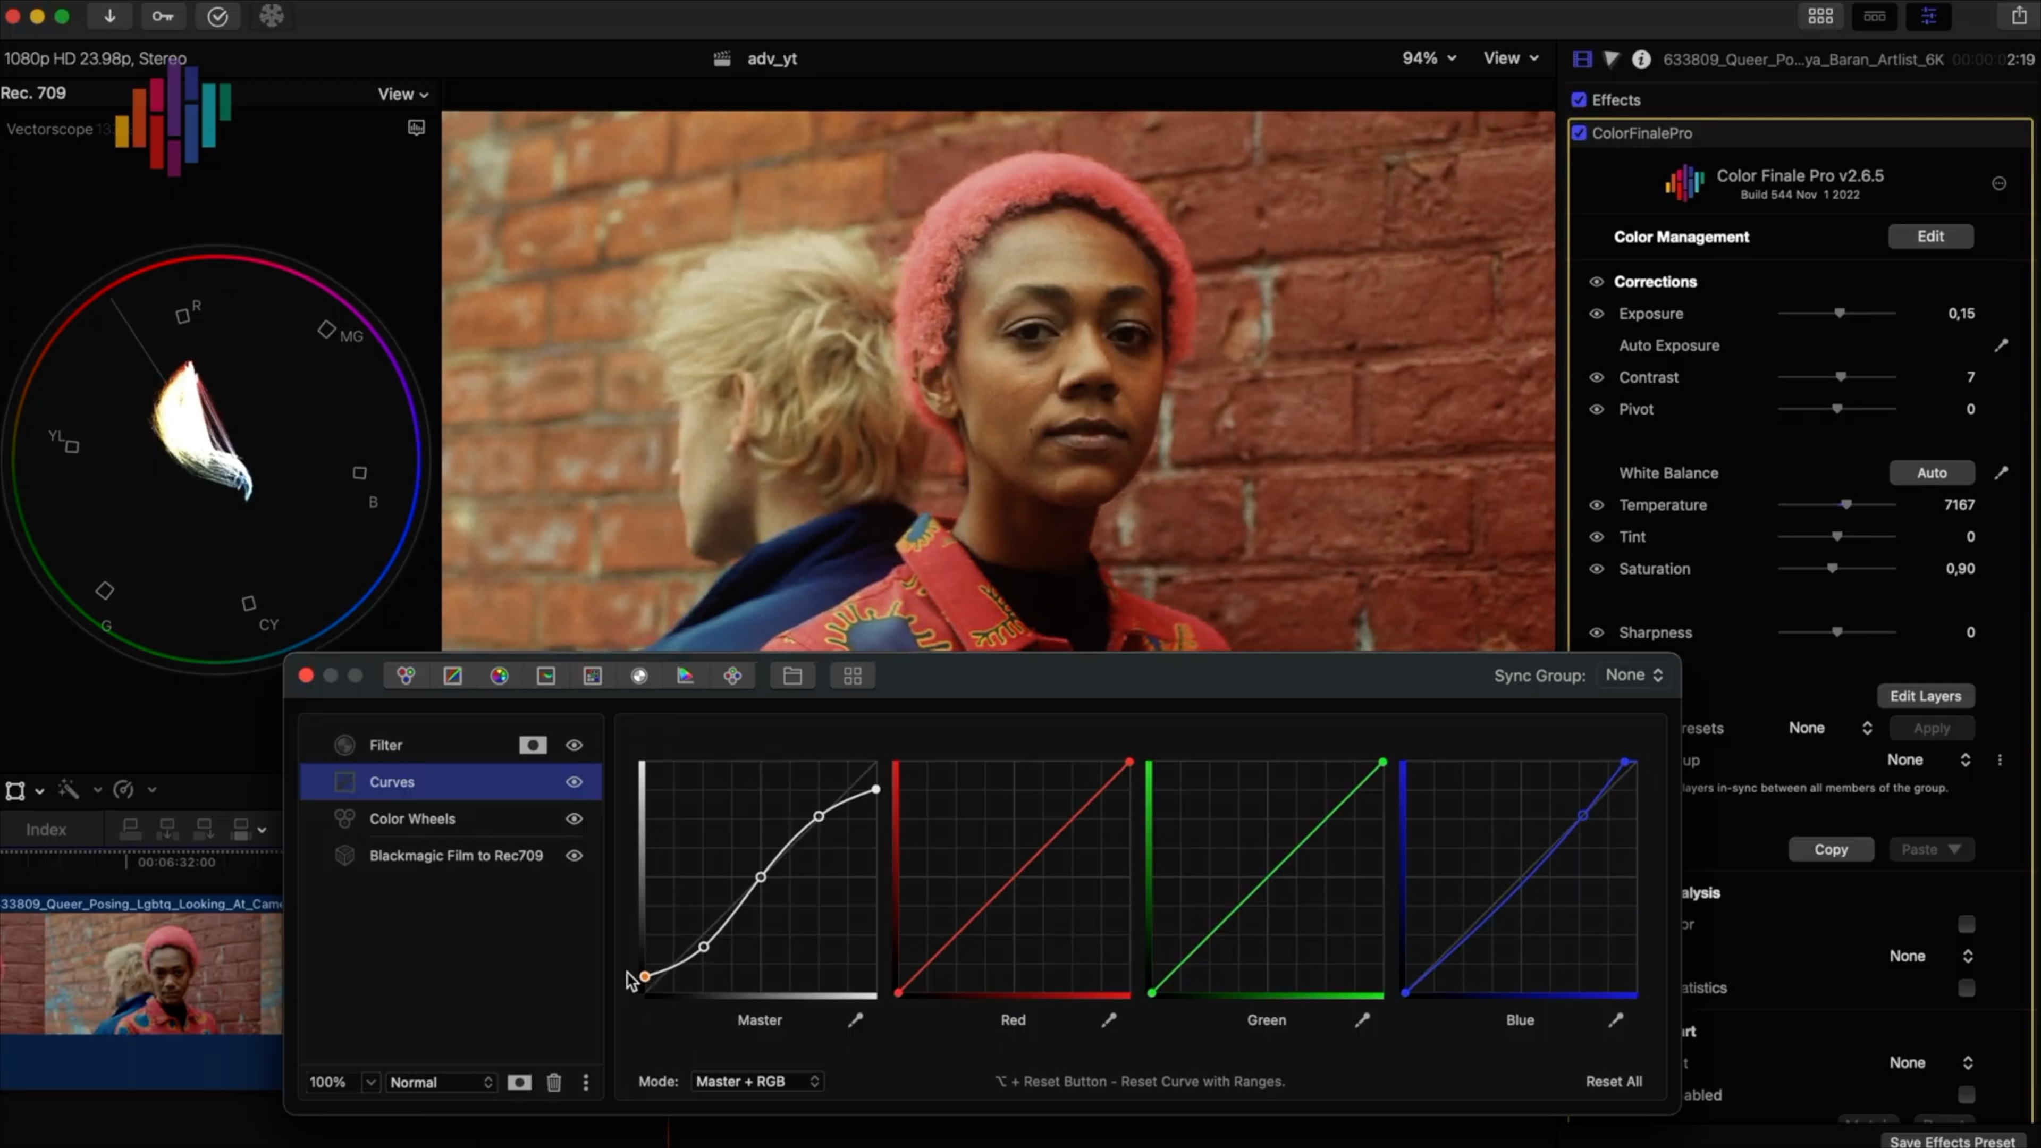
Task: Open the HSL color wheel tool
Action: [499, 675]
